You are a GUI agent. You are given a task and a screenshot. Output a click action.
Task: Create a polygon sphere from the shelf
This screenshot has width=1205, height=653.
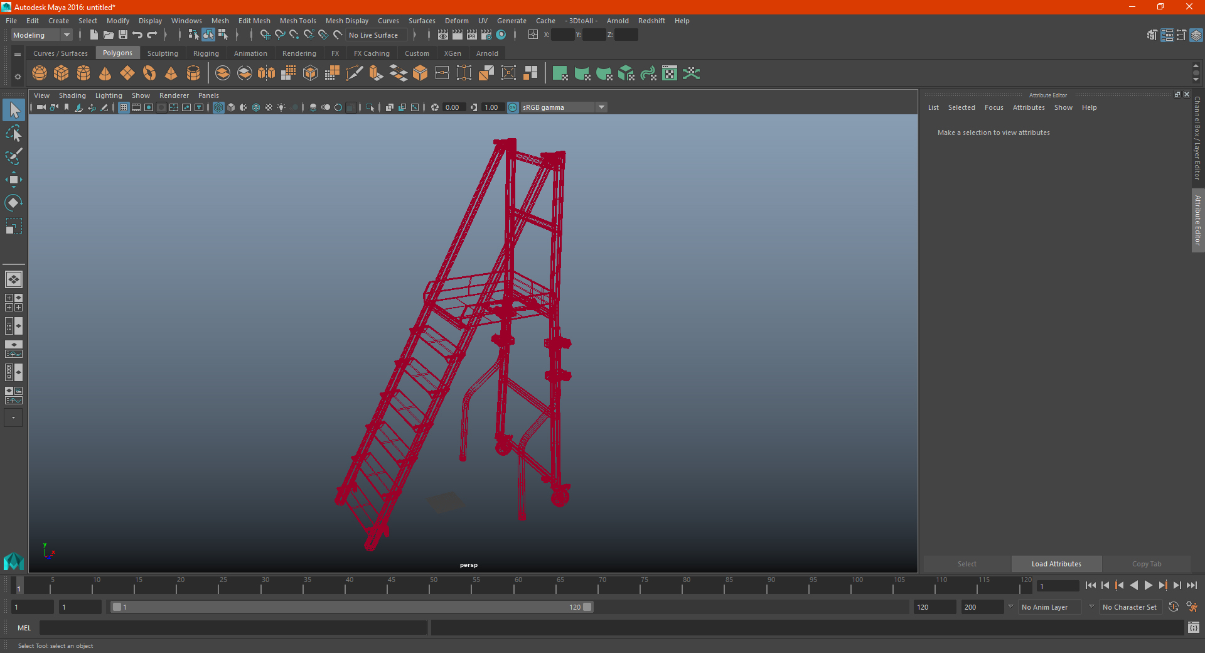coord(40,73)
